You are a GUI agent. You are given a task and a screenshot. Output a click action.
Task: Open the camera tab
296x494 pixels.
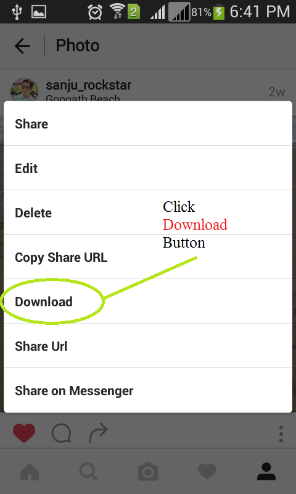coord(148,472)
